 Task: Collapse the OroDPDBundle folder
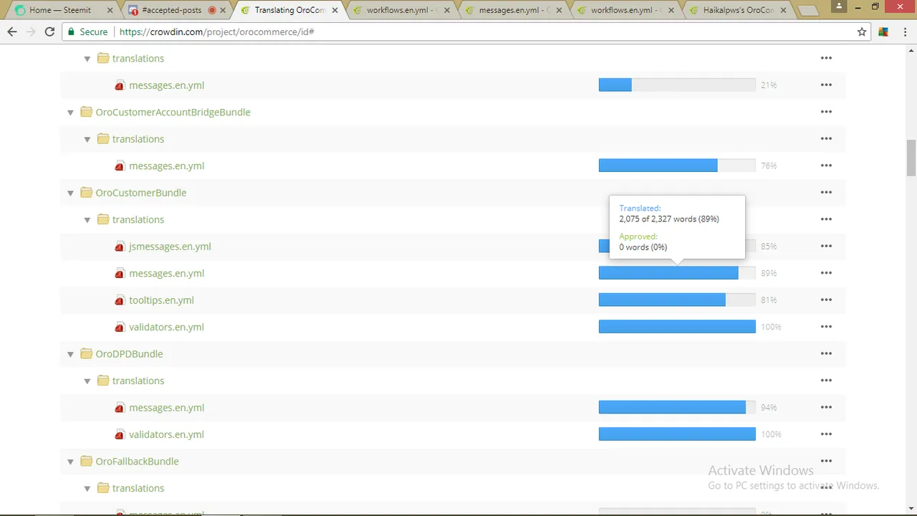click(70, 354)
